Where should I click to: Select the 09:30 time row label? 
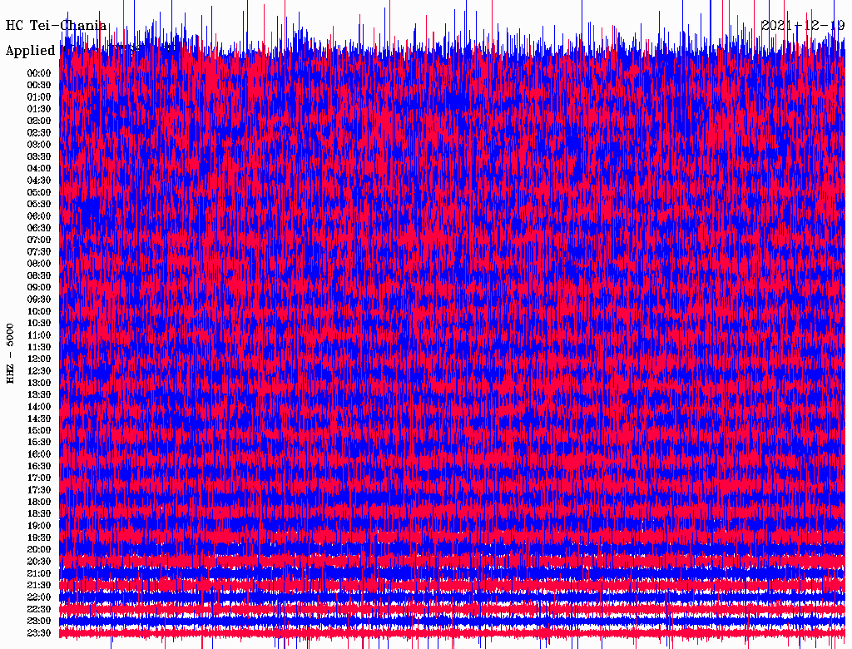39,300
